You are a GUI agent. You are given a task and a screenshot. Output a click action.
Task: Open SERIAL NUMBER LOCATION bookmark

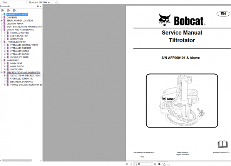20,21
